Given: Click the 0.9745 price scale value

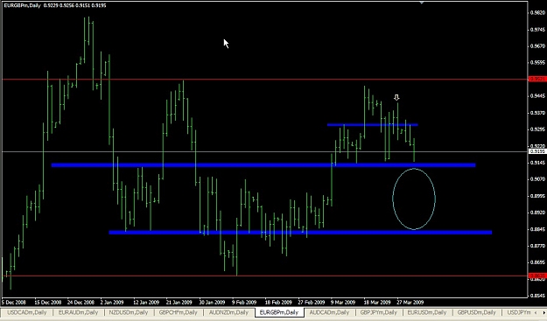Looking at the screenshot, I should (537, 30).
